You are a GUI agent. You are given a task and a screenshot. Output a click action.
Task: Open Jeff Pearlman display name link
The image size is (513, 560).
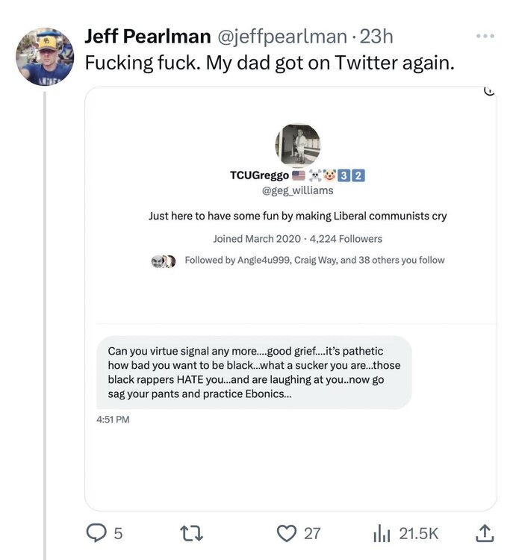click(x=147, y=36)
